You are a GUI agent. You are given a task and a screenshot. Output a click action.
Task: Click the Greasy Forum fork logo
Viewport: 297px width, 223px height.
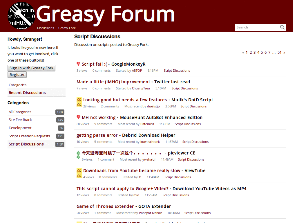click(x=21, y=16)
